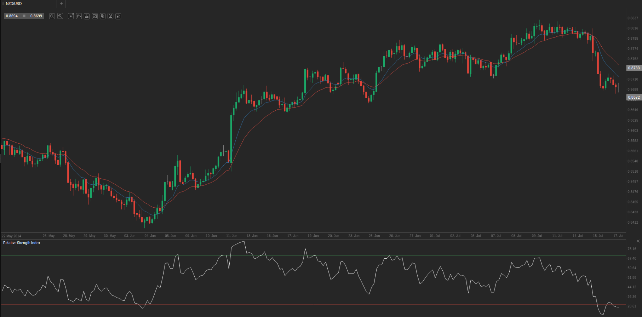This screenshot has width=642, height=317.
Task: Click the Relative Strength Index label
Action: coord(22,243)
